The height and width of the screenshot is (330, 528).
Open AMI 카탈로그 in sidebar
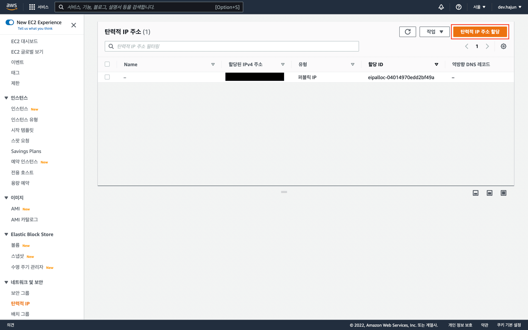pos(24,219)
